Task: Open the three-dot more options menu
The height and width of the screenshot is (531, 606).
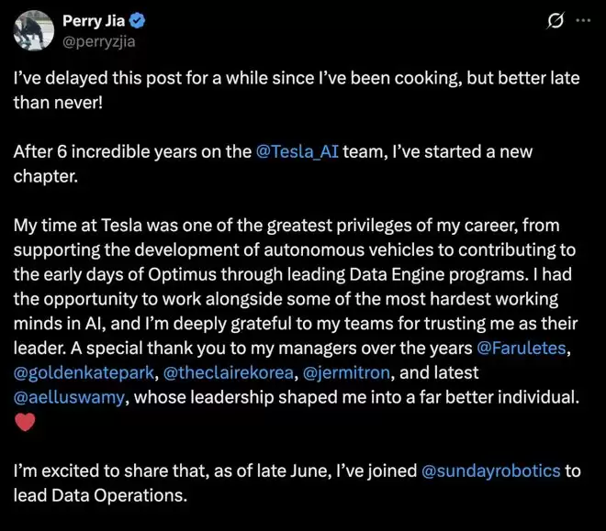Action: click(582, 20)
